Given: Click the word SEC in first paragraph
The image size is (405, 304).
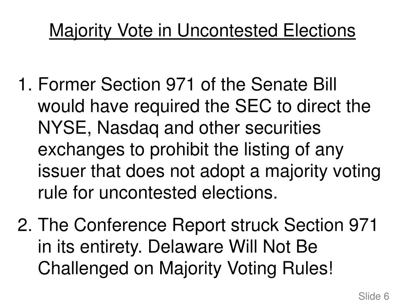Looking at the screenshot, I should click(253, 106).
